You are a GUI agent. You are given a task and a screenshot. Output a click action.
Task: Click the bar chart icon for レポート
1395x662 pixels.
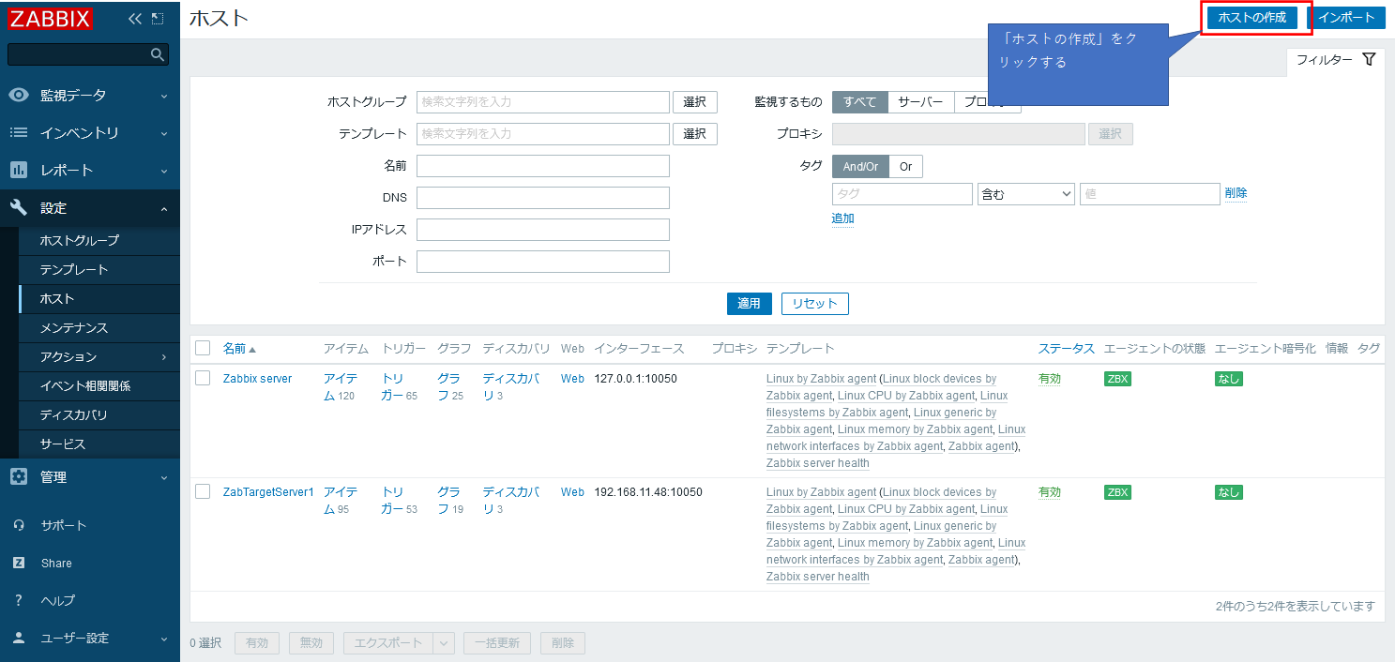19,170
